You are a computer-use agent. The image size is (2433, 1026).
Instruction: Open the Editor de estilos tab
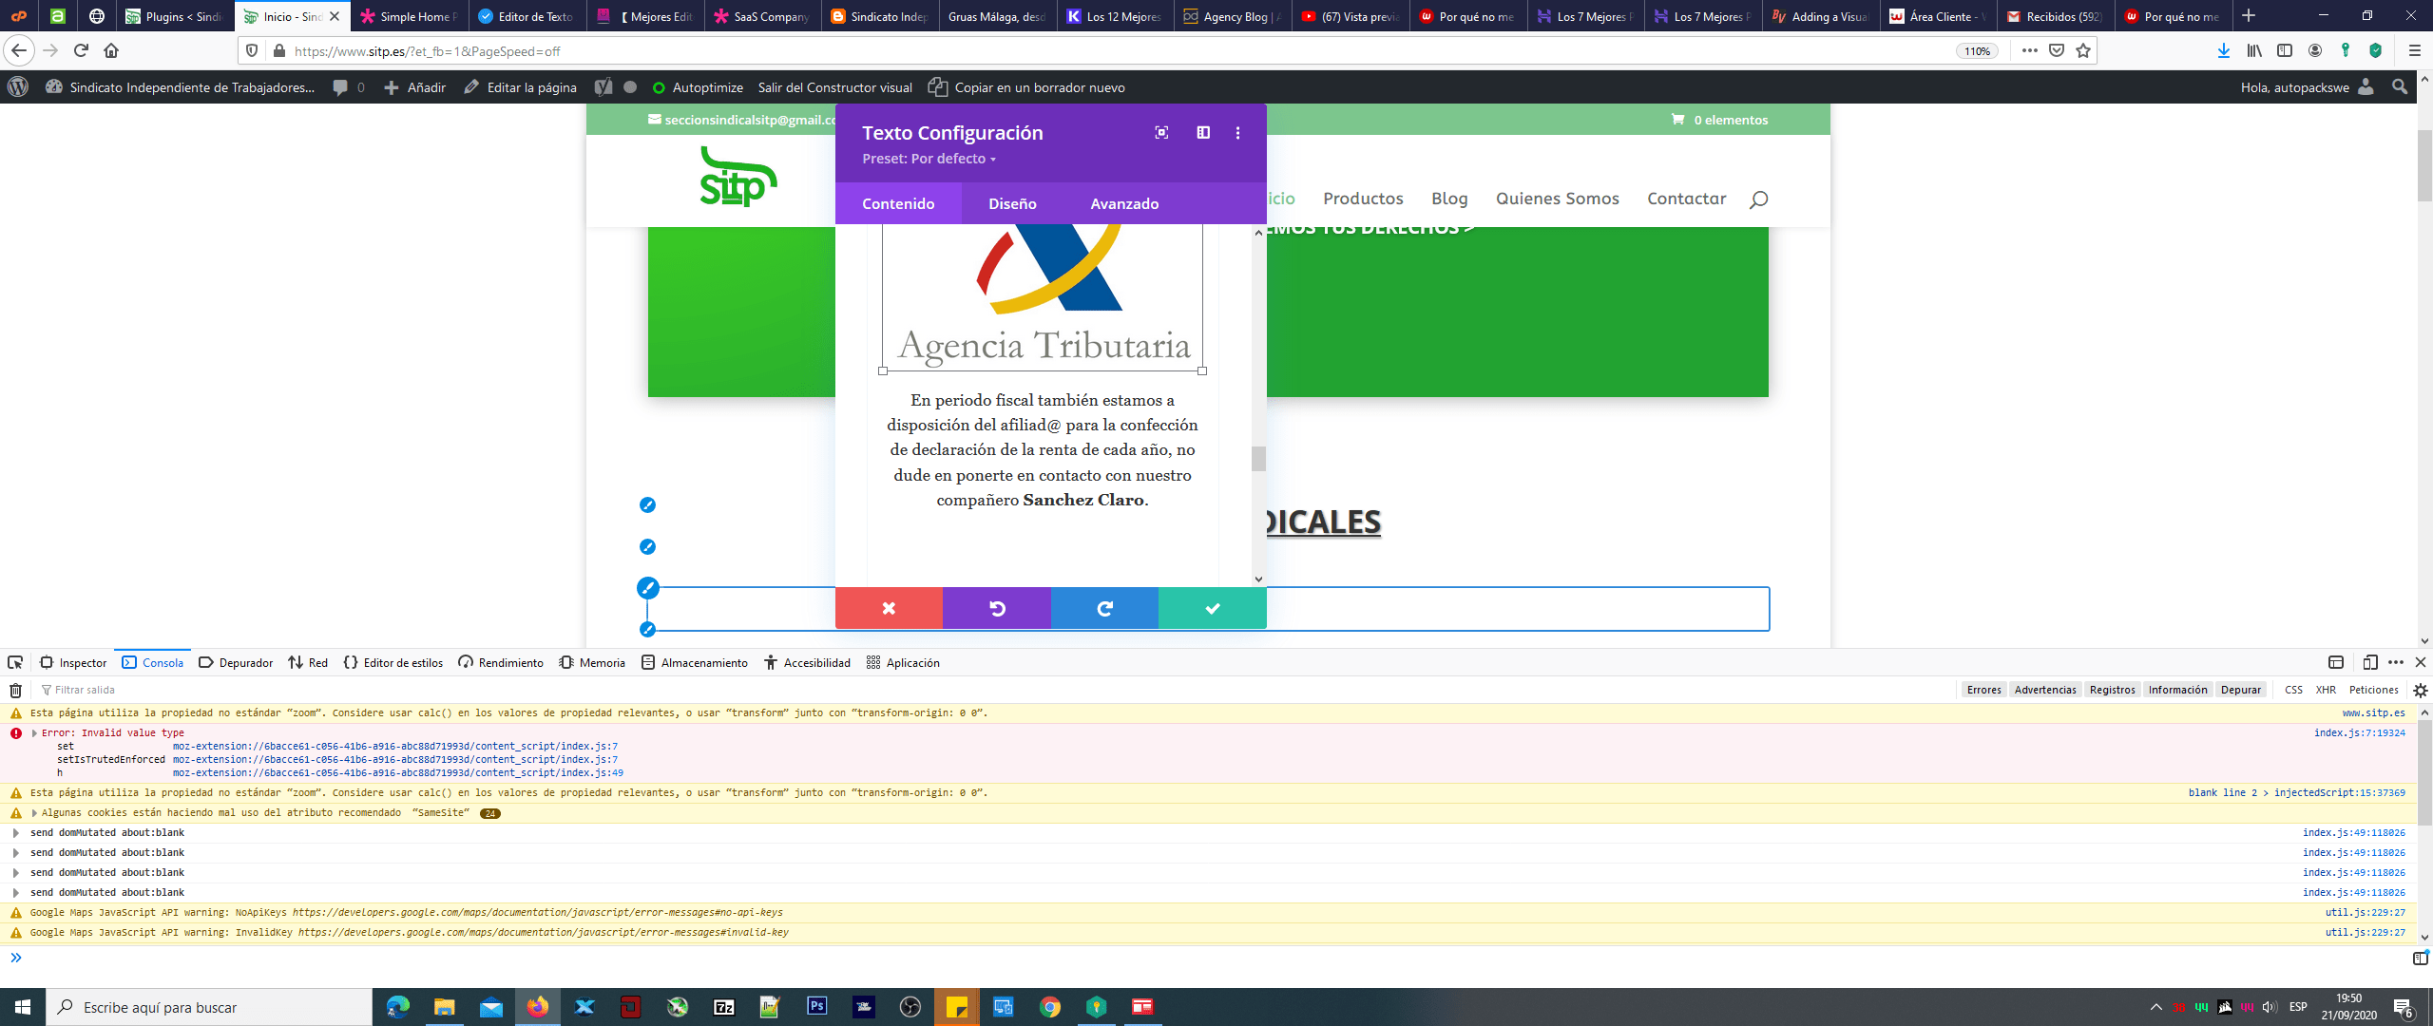point(393,662)
